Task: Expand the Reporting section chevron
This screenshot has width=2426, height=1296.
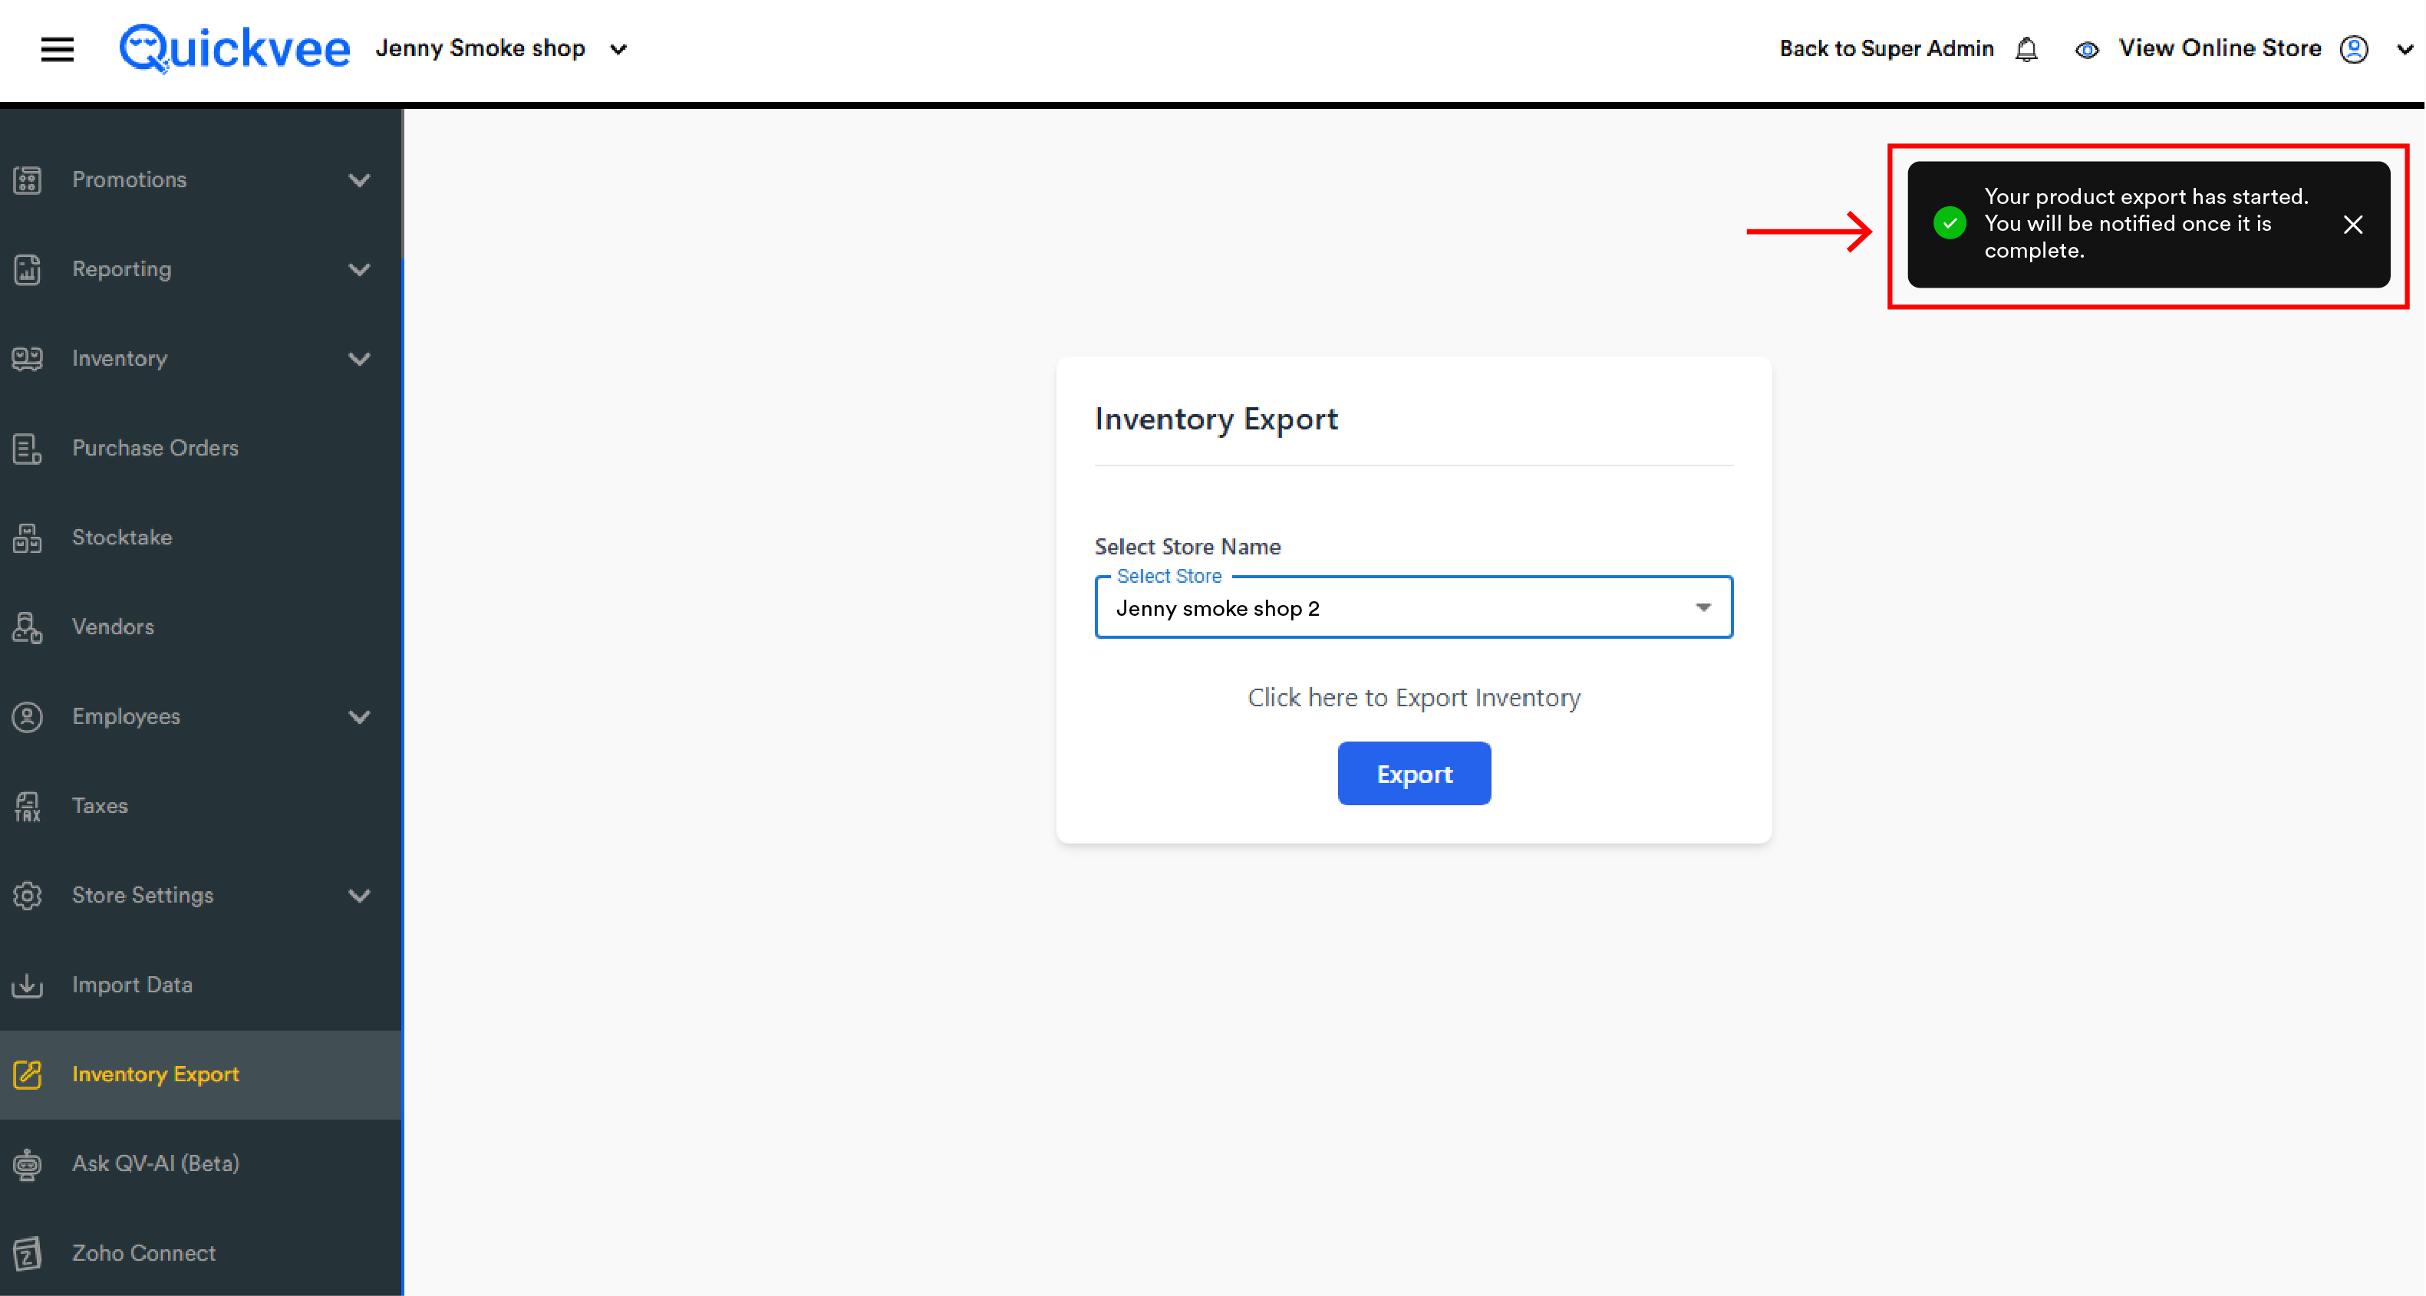Action: [359, 269]
